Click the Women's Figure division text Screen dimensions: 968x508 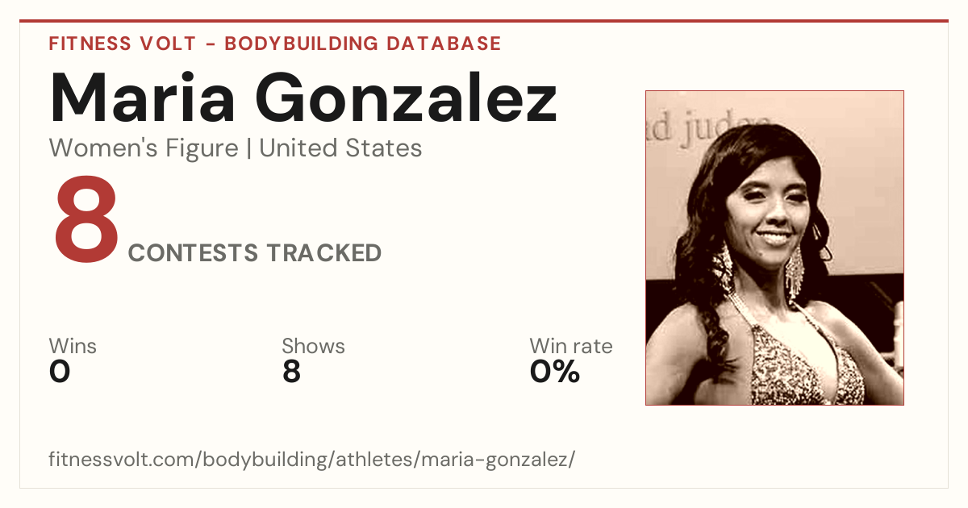pos(144,148)
